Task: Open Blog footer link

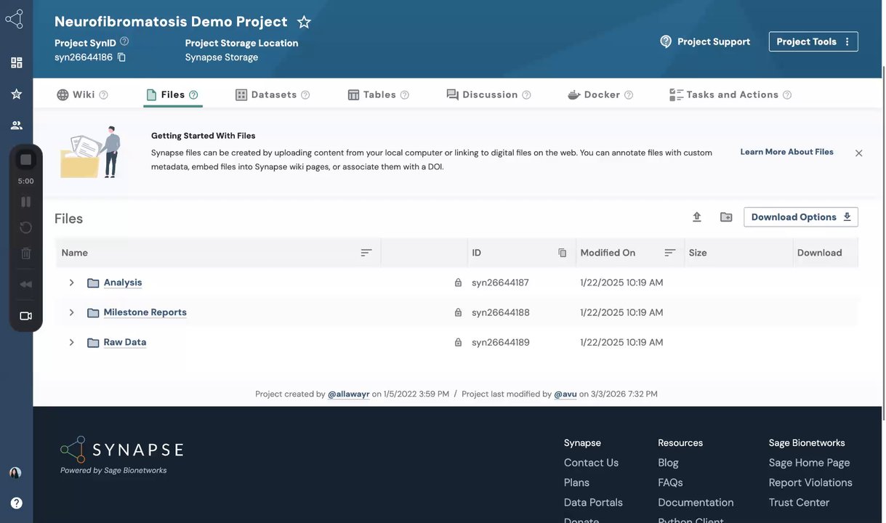Action: (668, 463)
